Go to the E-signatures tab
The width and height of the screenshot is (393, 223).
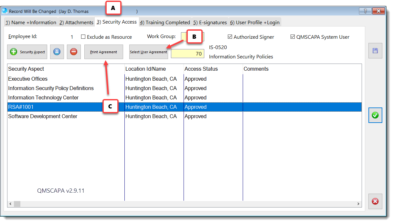(x=210, y=23)
